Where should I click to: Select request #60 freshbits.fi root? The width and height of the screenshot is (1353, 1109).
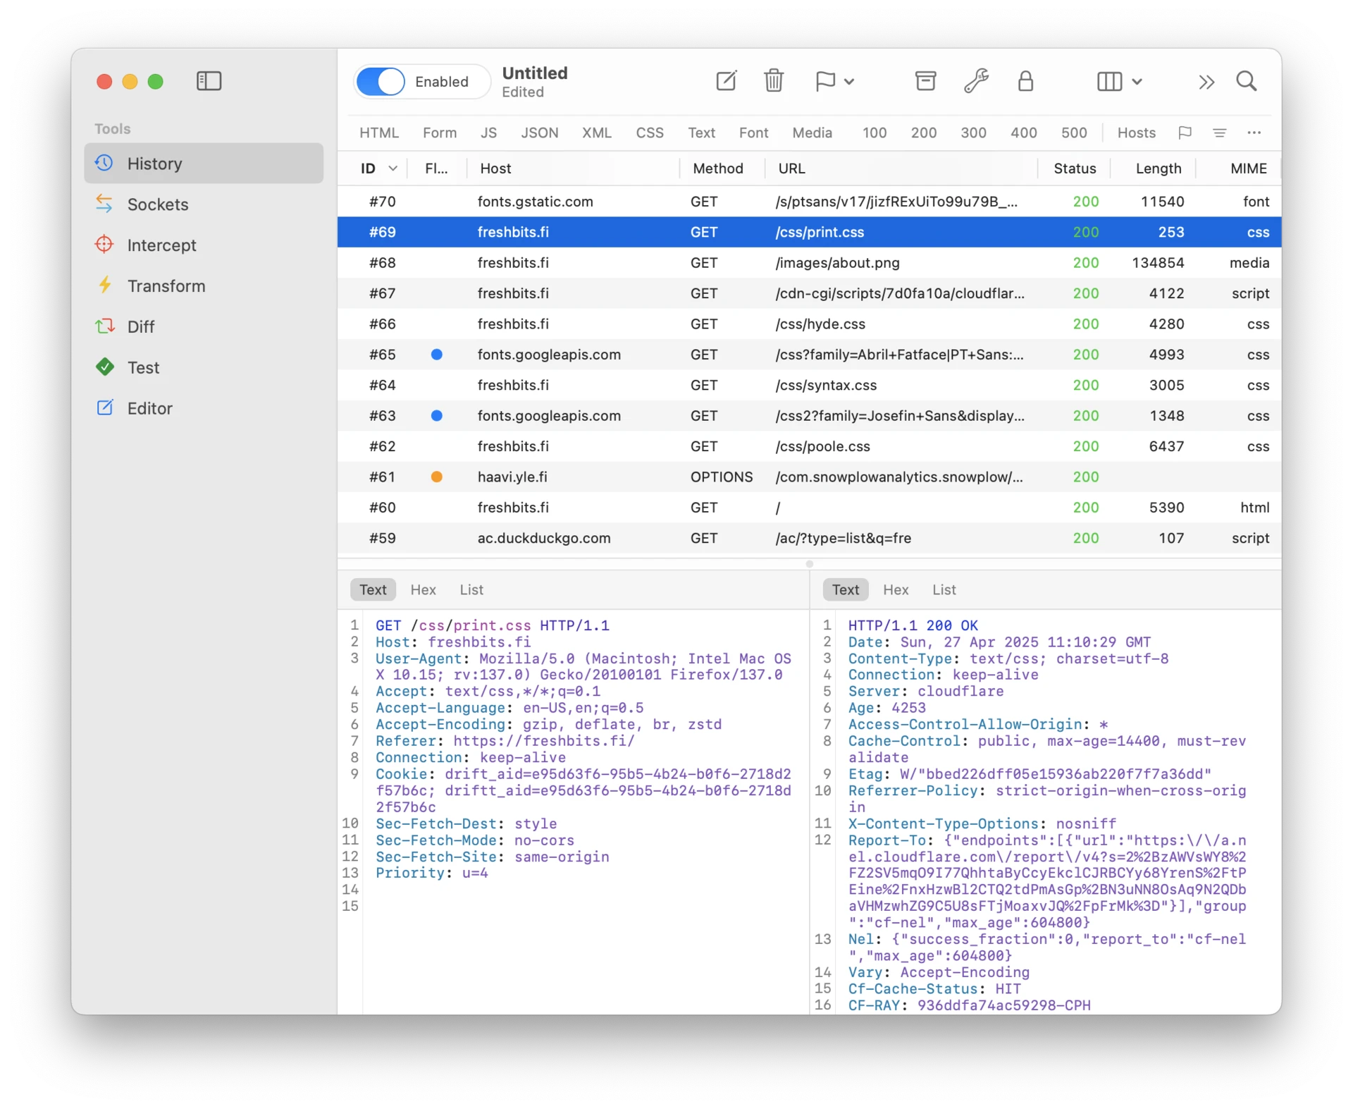[x=809, y=508]
